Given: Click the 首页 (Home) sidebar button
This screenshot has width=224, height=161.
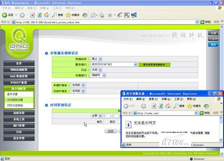Looking at the screenshot, I should 19,63.
